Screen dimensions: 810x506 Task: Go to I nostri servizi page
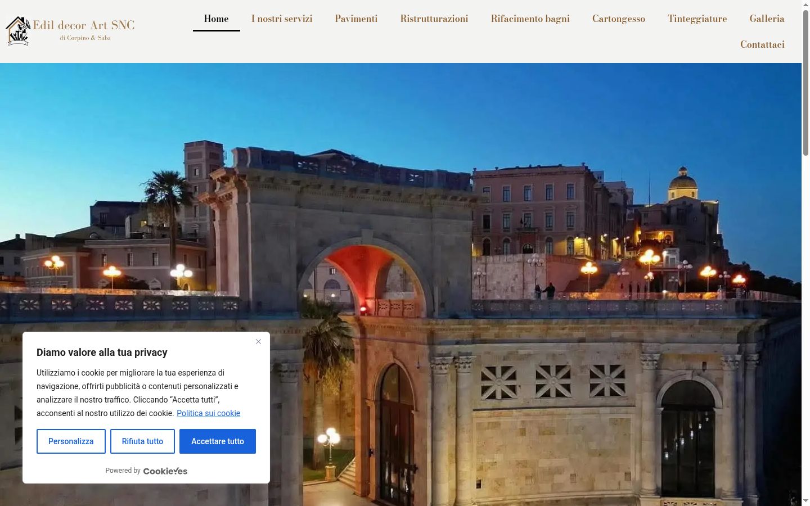click(282, 19)
